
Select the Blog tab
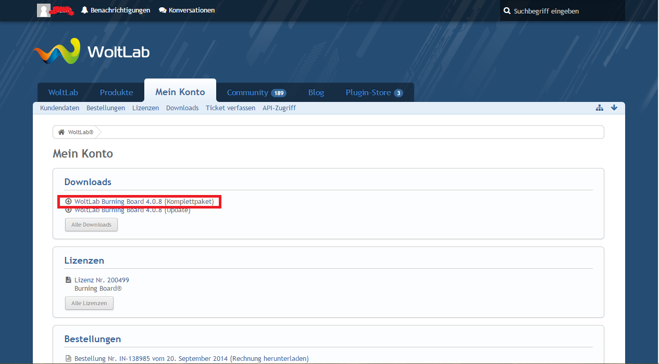coord(316,93)
